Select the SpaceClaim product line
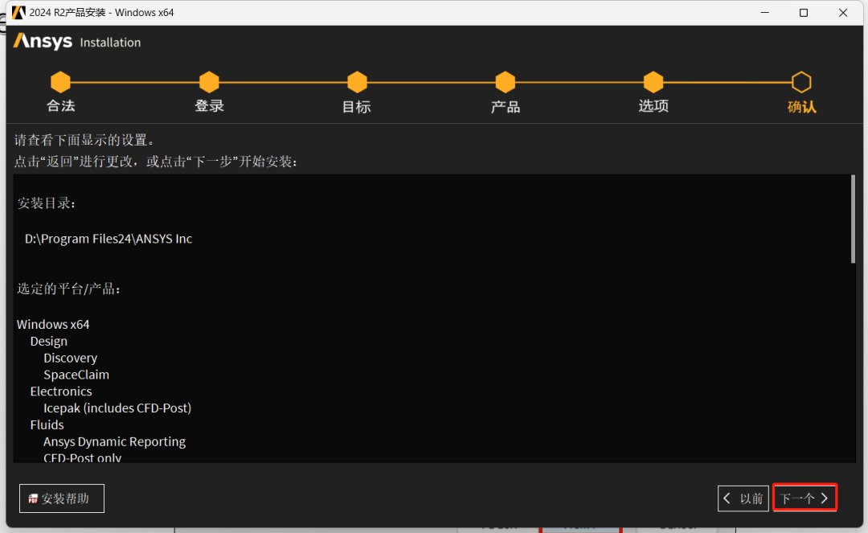 (76, 374)
